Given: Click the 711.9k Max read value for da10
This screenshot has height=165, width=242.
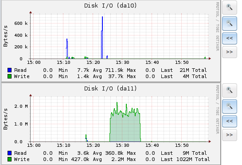Looking at the screenshot, I should [114, 70].
